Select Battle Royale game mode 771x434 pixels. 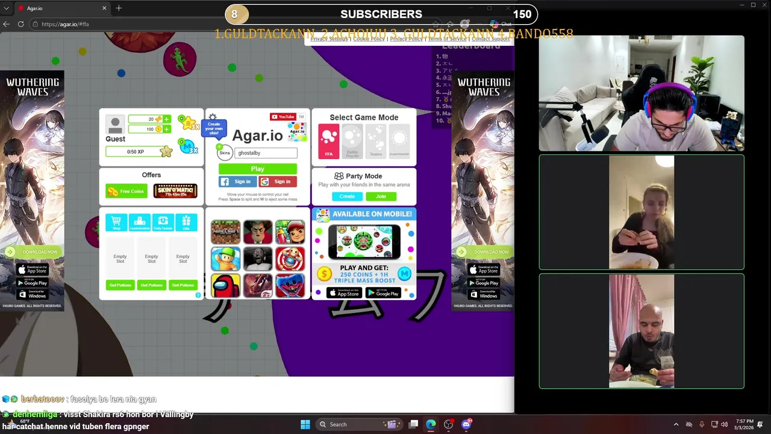pos(352,141)
